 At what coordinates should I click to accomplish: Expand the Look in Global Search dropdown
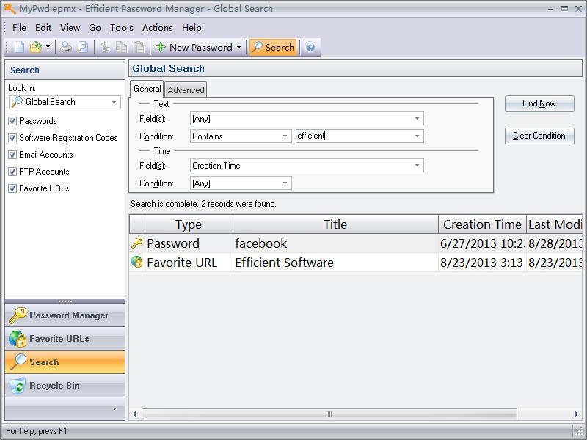(x=114, y=103)
